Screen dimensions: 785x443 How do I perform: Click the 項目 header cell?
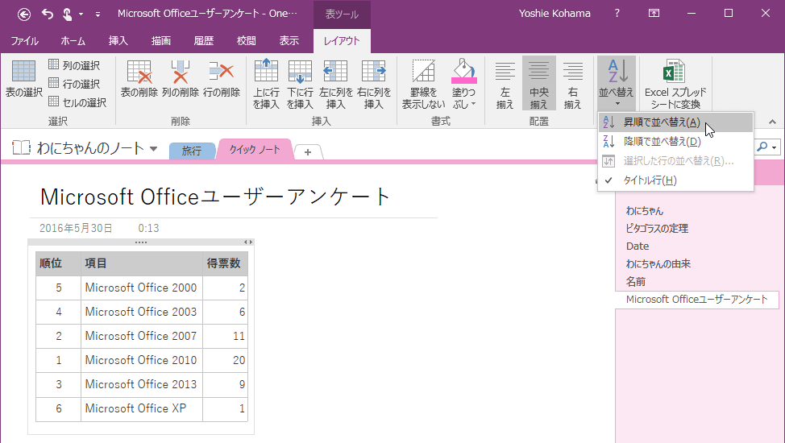point(142,263)
